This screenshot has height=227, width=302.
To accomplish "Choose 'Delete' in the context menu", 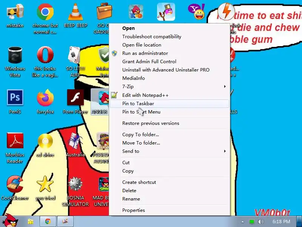I will tap(169, 191).
